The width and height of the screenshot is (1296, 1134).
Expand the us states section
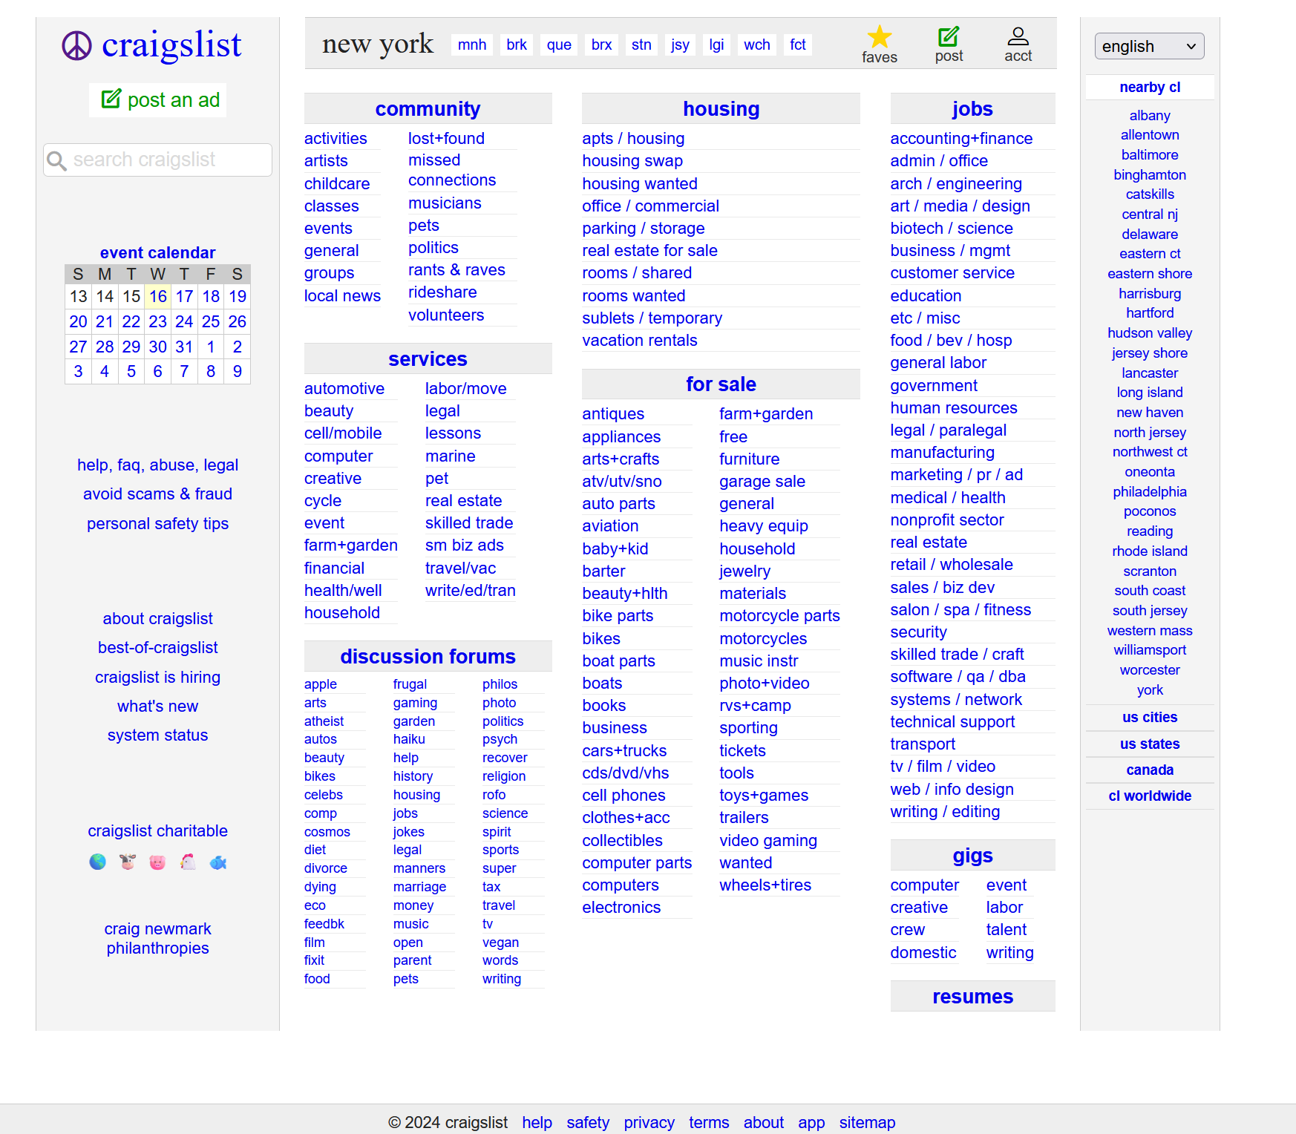pos(1149,744)
